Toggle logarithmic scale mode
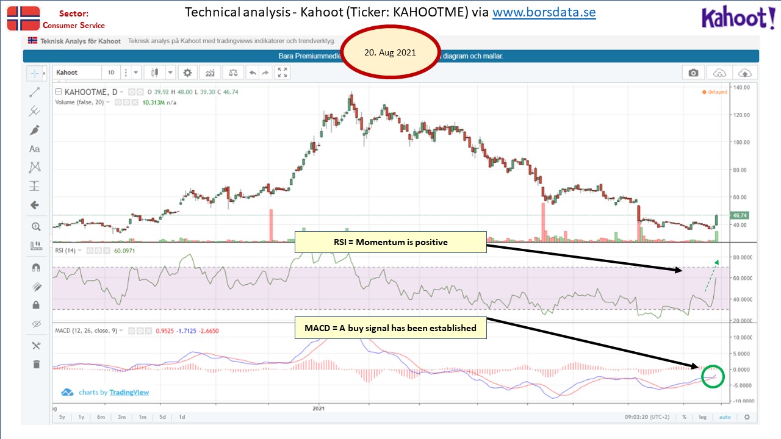The image size is (781, 439). click(703, 417)
